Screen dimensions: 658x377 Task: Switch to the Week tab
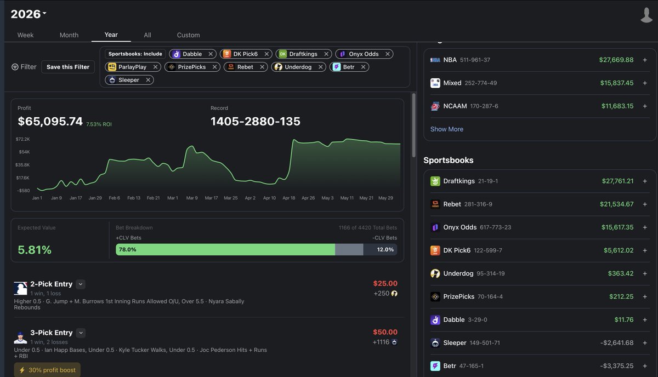point(25,35)
